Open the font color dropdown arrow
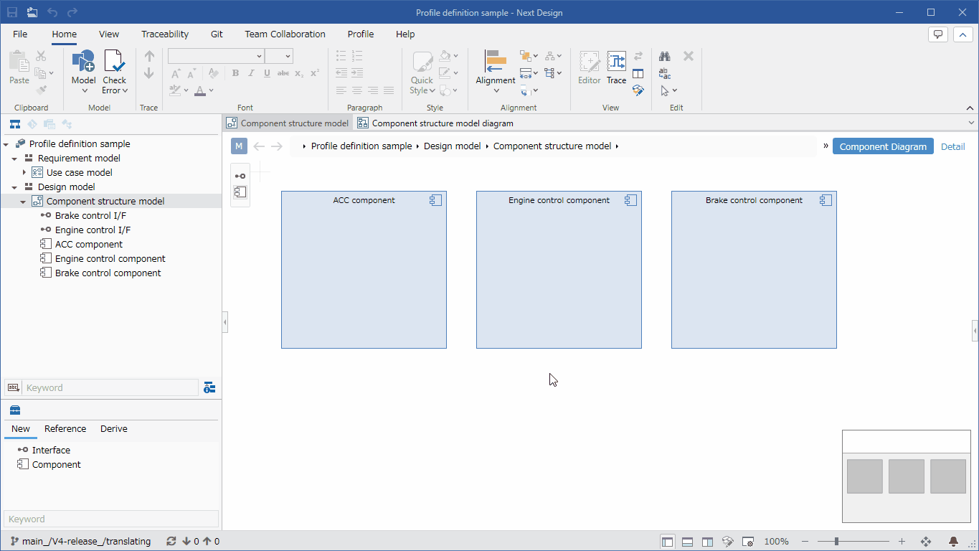Image resolution: width=979 pixels, height=551 pixels. pos(212,90)
